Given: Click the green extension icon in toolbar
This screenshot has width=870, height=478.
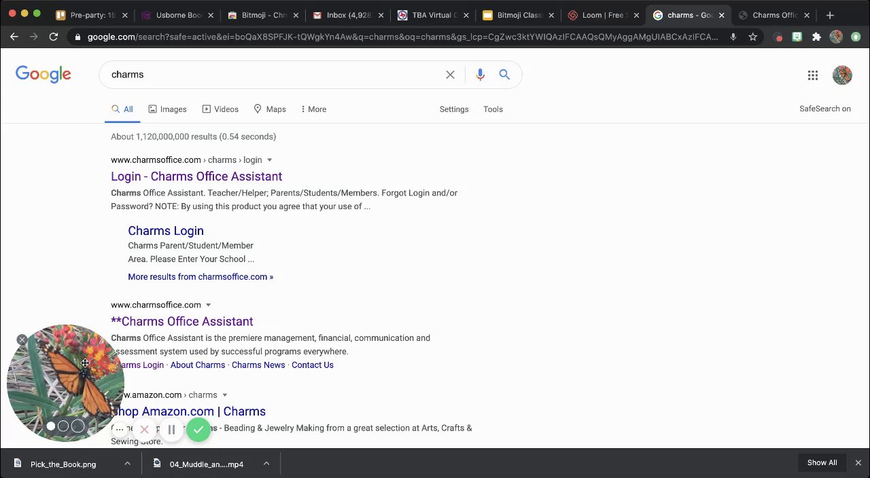Looking at the screenshot, I should (x=797, y=37).
